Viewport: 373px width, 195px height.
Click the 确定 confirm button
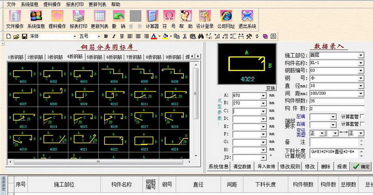pyautogui.click(x=362, y=167)
